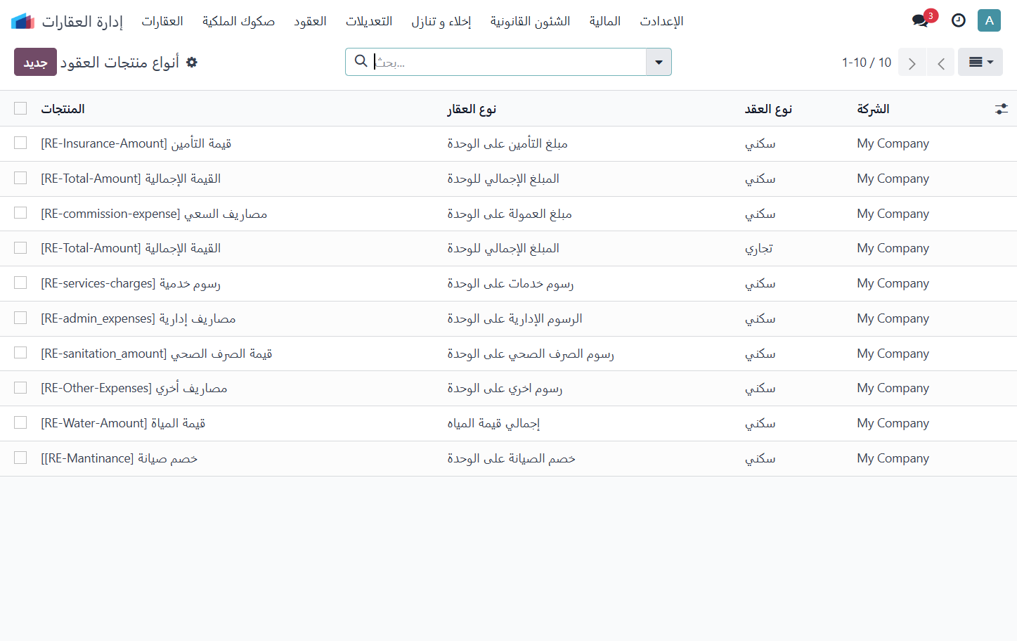Select the RE-commission-expense row checkbox
This screenshot has width=1017, height=641.
(20, 213)
